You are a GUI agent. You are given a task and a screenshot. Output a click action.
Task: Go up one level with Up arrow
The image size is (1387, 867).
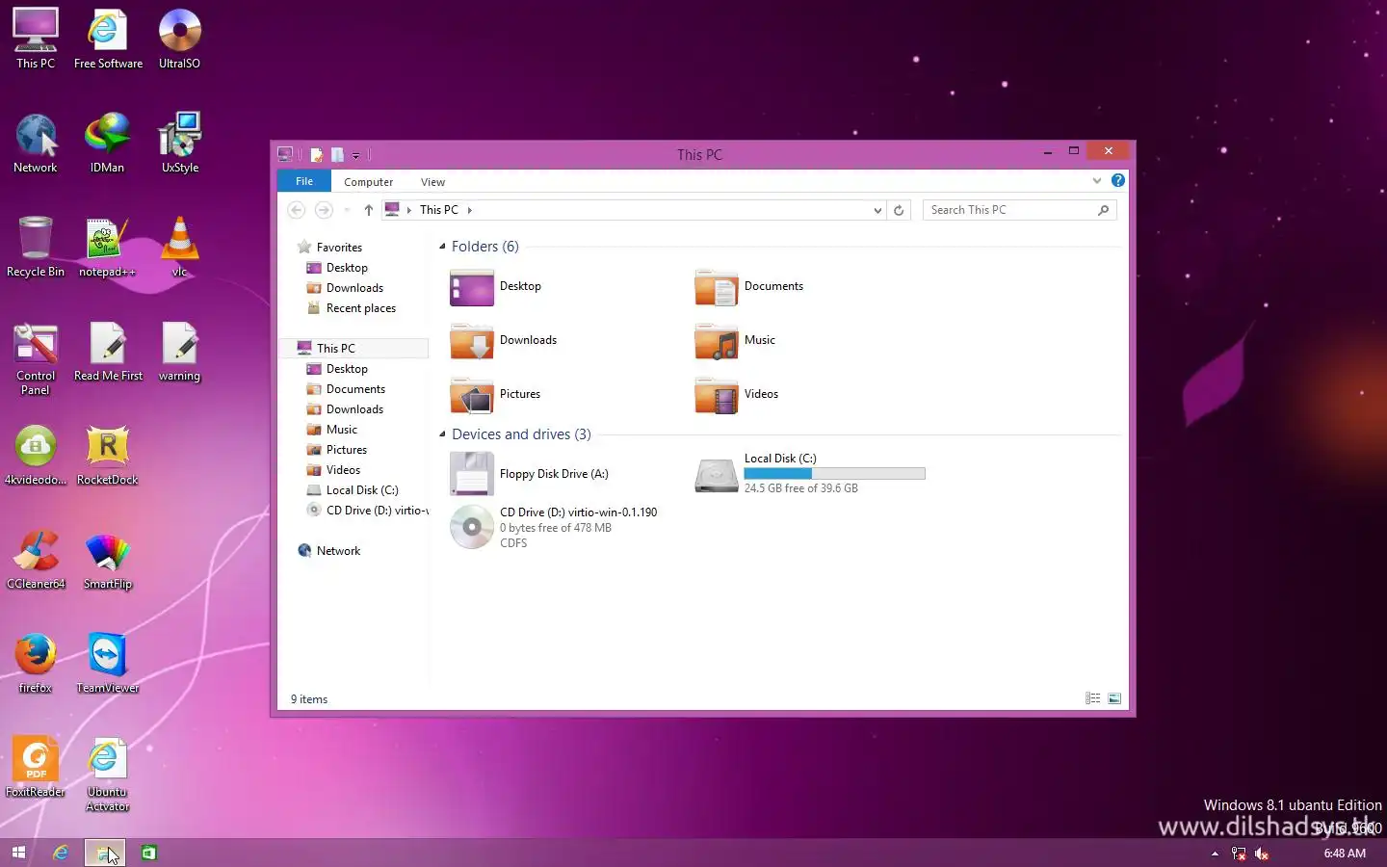(368, 210)
